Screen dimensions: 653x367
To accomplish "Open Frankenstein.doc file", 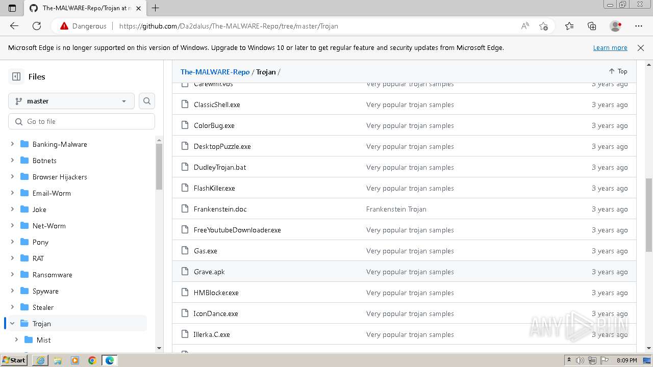I will (x=220, y=209).
